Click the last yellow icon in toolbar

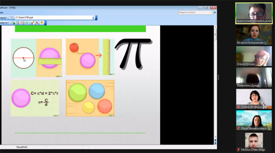pos(42,22)
